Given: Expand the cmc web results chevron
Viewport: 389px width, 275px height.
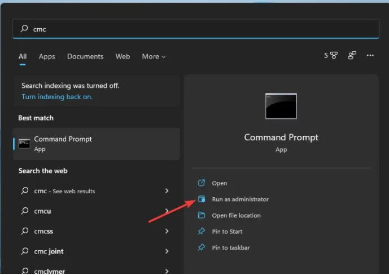Looking at the screenshot, I should [167, 191].
